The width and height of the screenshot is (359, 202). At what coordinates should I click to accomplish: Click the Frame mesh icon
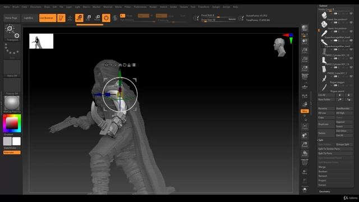(305, 127)
